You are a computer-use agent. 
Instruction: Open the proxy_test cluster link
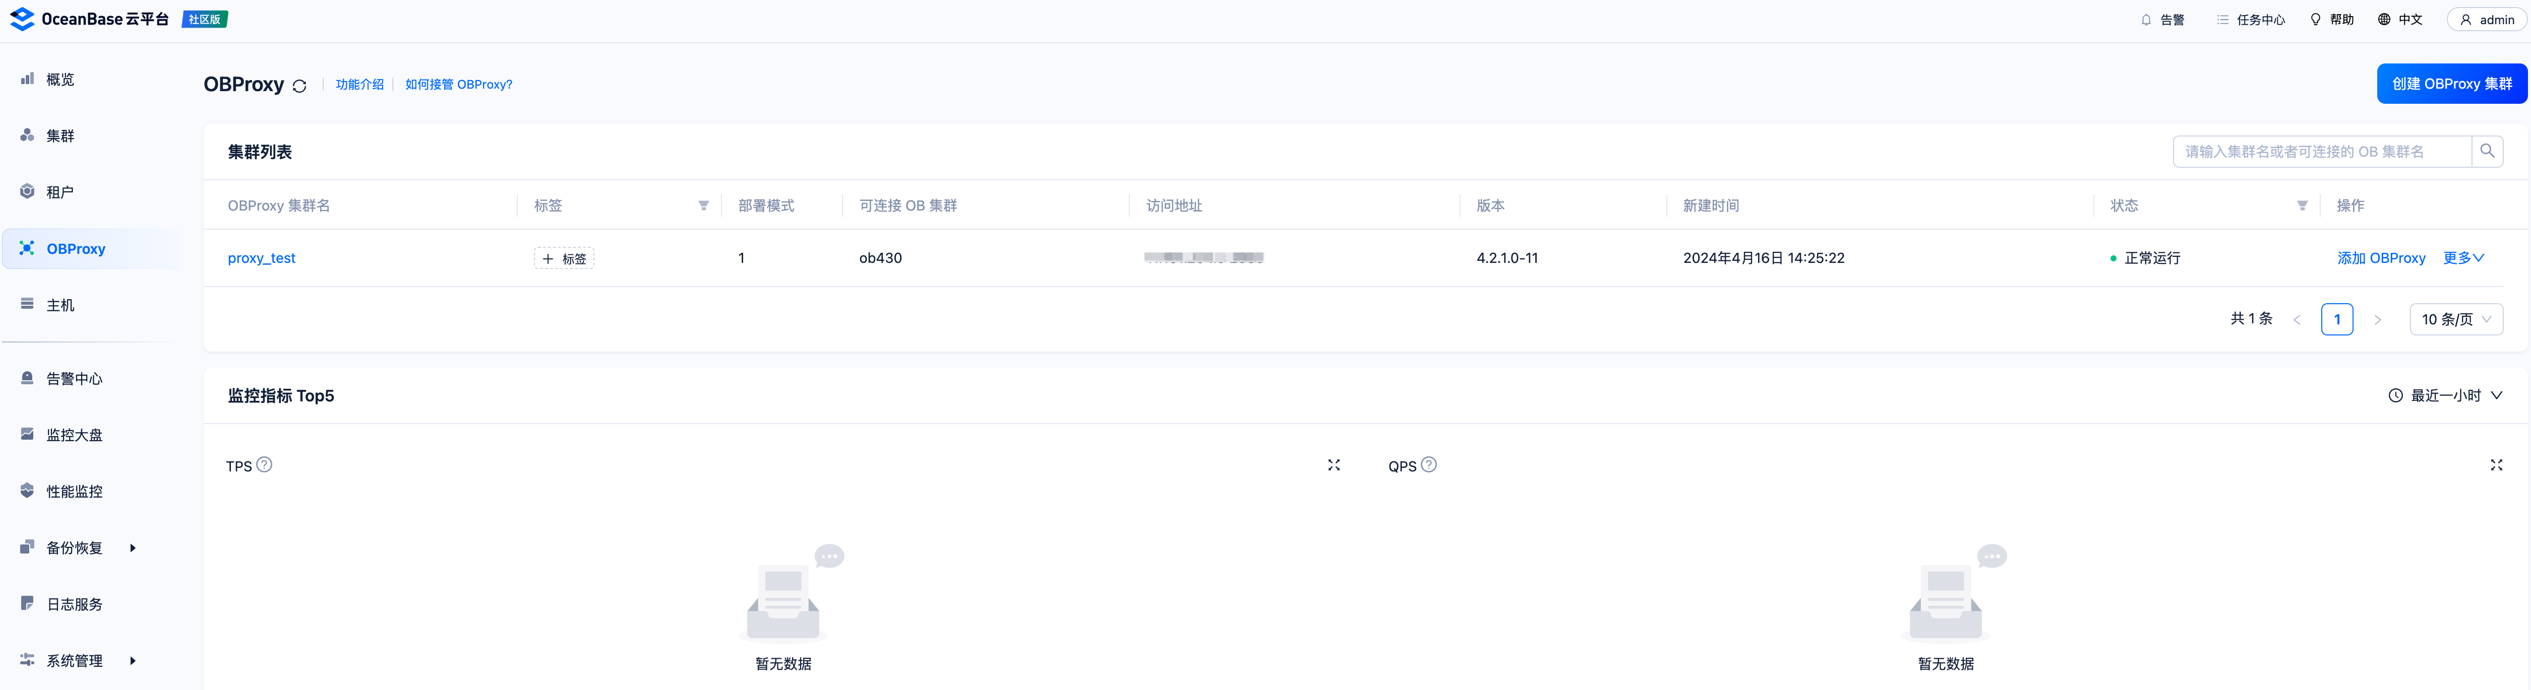(x=261, y=258)
